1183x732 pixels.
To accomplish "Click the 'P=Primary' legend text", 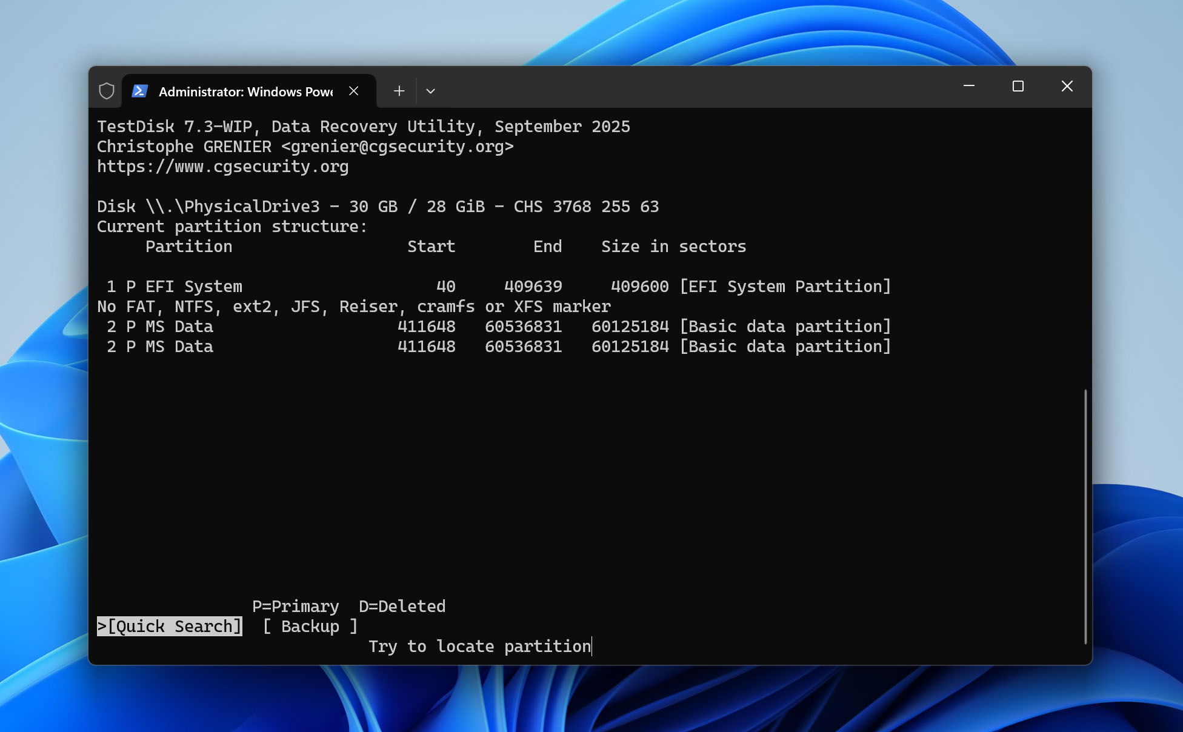I will click(x=296, y=607).
